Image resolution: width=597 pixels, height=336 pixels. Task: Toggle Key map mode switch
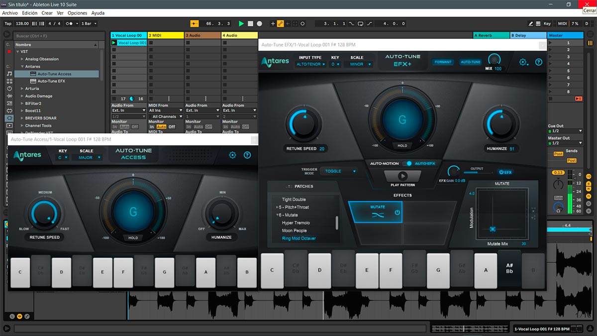point(547,23)
